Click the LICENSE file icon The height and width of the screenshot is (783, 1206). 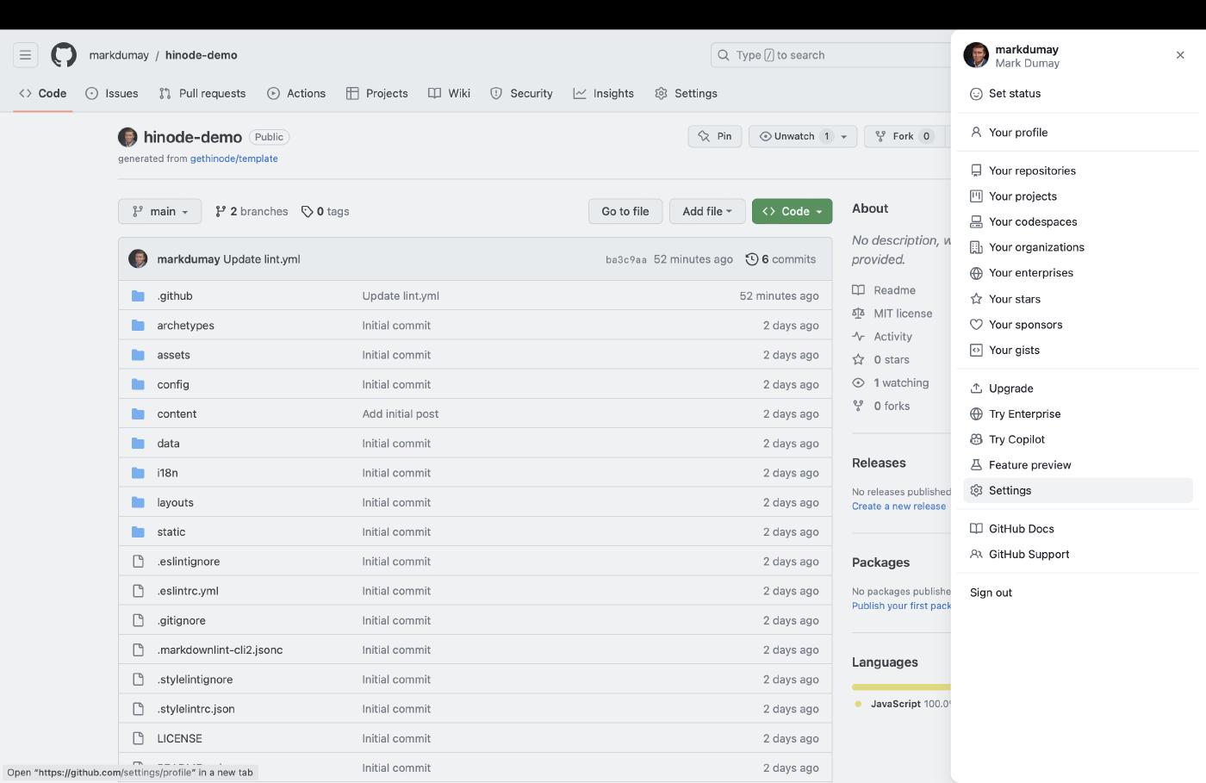coord(138,738)
